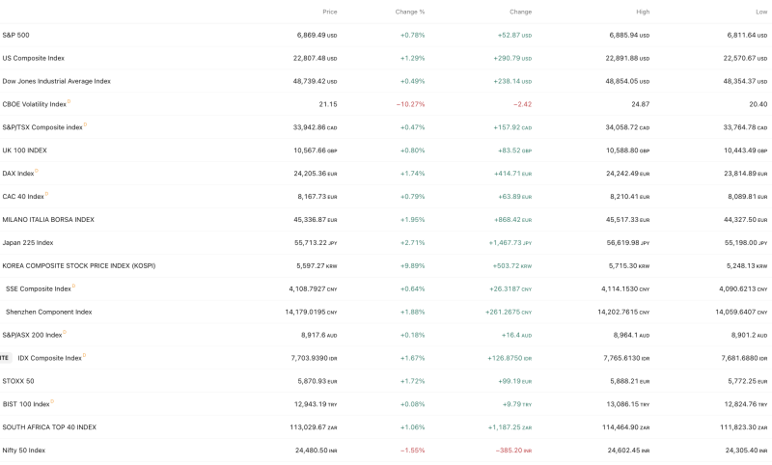Click delayed-data icon beside CBOE Volatility Index
The height and width of the screenshot is (465, 772).
(x=69, y=101)
